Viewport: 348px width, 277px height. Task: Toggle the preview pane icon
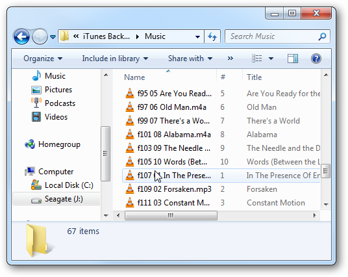[293, 59]
